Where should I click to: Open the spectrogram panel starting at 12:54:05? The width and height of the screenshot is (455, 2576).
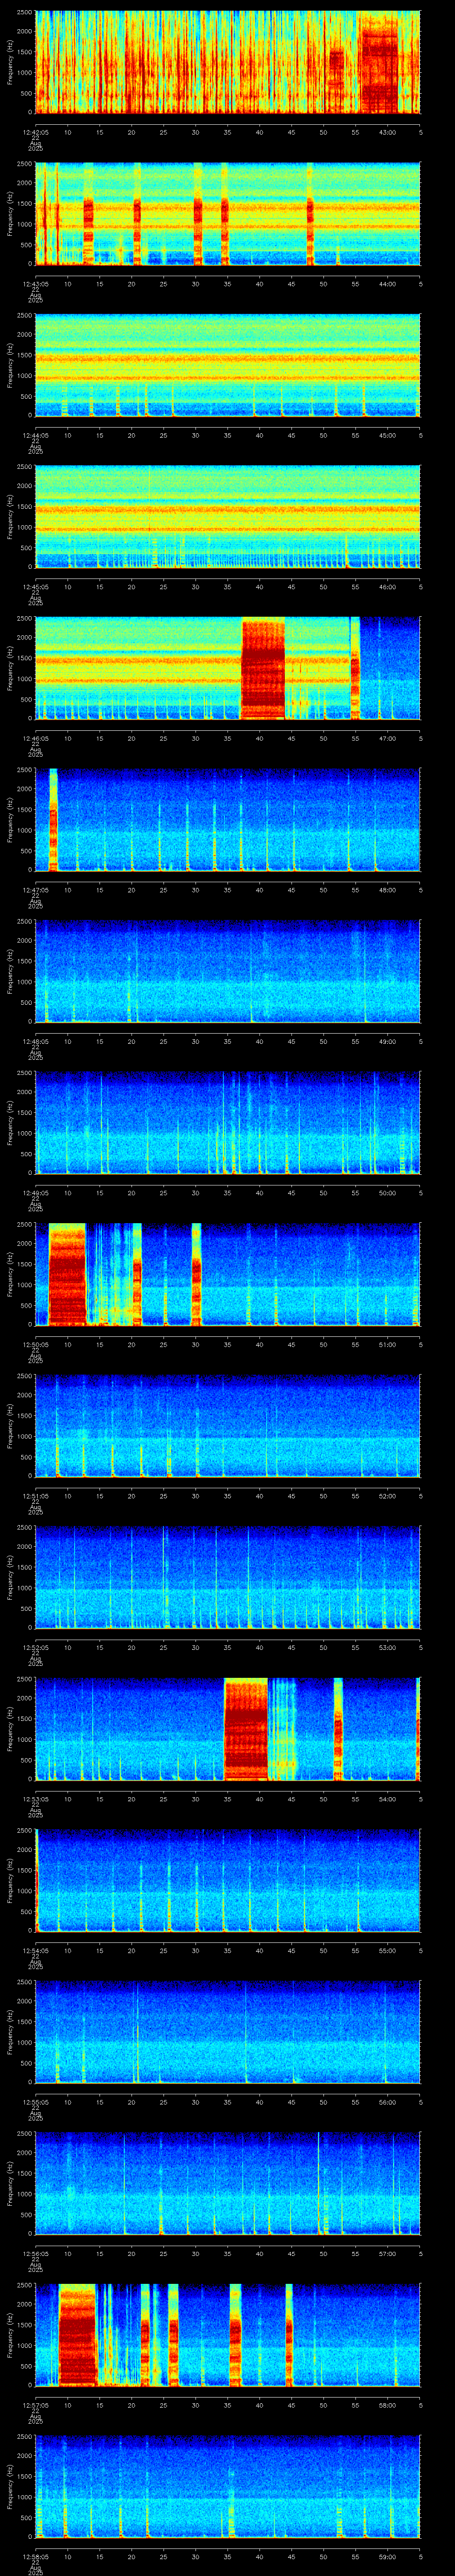[x=228, y=1881]
